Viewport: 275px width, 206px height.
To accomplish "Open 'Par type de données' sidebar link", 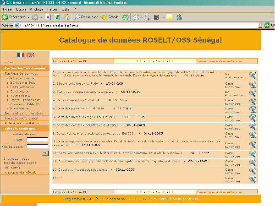I will 21,74.
